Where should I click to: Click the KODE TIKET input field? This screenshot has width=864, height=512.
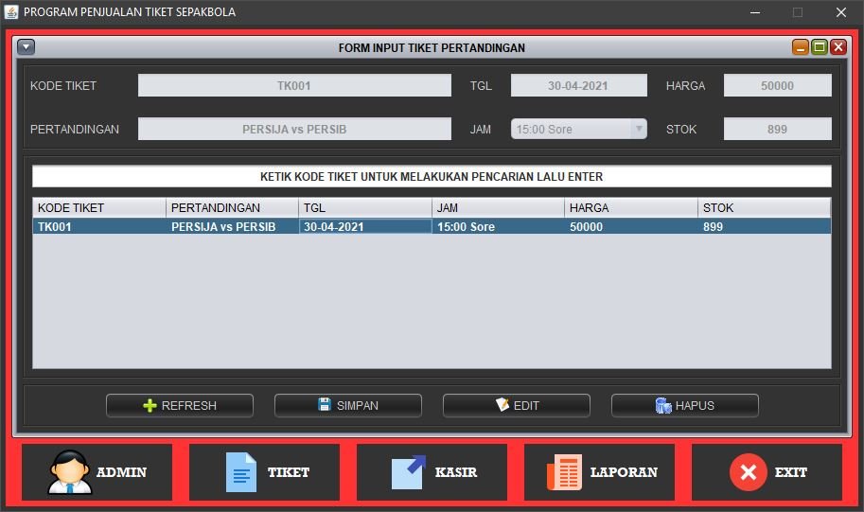point(294,86)
